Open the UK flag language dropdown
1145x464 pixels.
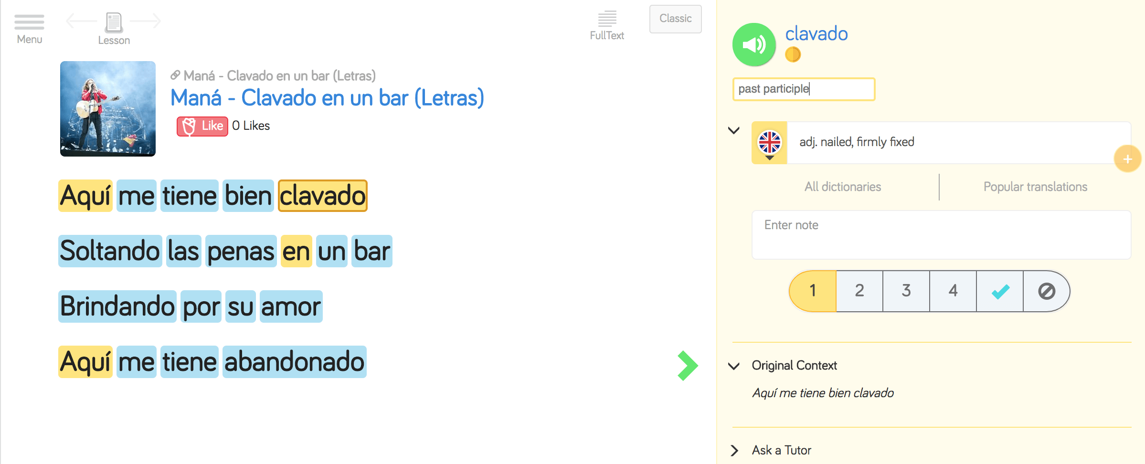(769, 144)
